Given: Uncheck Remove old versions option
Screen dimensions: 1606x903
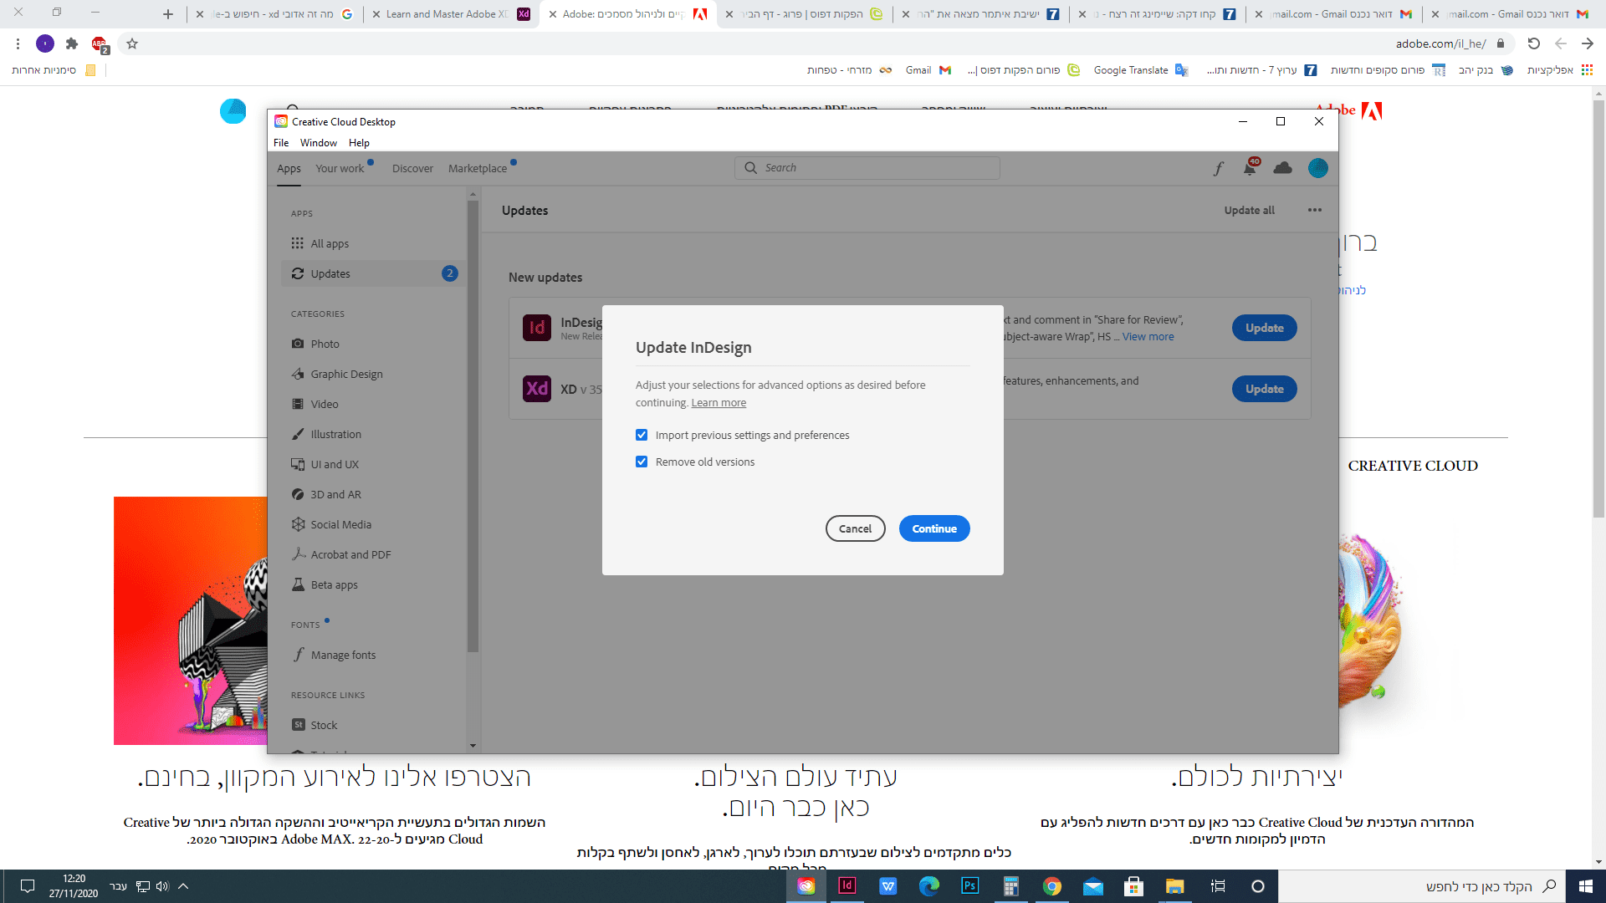Looking at the screenshot, I should click(x=642, y=462).
